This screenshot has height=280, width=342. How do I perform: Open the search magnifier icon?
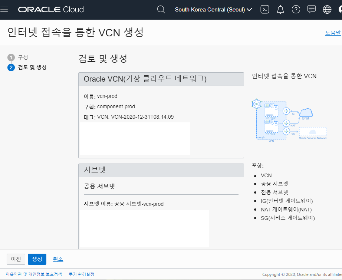point(161,9)
